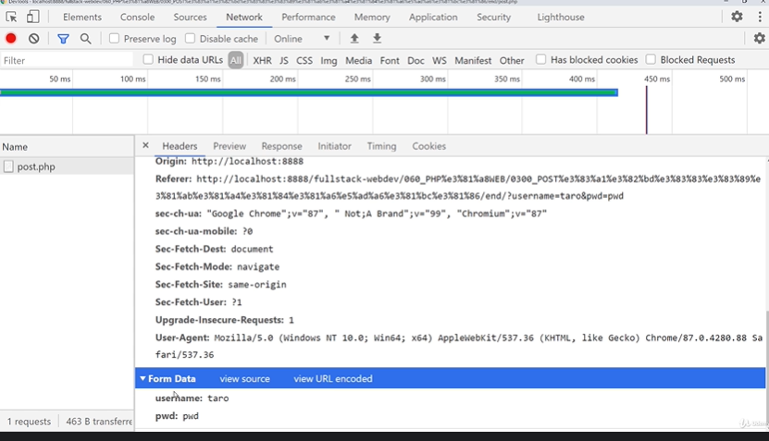The width and height of the screenshot is (769, 441).
Task: Open the Security panel
Action: coord(493,18)
